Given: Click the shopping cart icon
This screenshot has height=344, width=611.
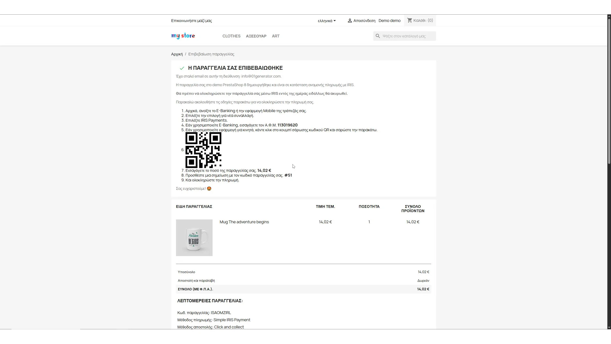Looking at the screenshot, I should pyautogui.click(x=410, y=20).
